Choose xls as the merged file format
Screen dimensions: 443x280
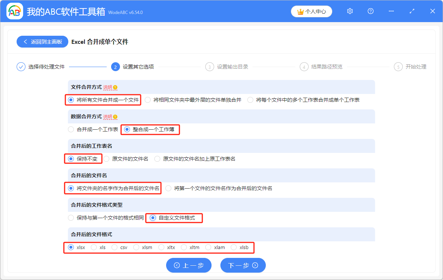(94, 247)
